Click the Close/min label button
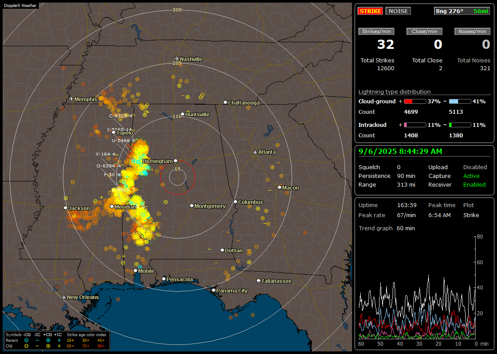 tap(425, 31)
